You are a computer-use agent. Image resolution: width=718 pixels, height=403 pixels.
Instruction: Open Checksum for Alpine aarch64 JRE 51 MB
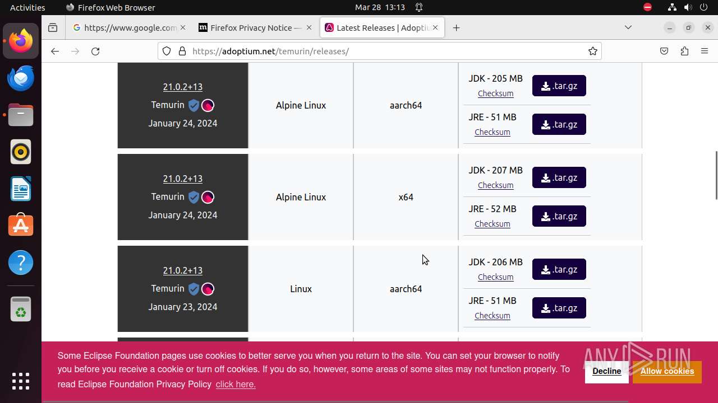493,132
